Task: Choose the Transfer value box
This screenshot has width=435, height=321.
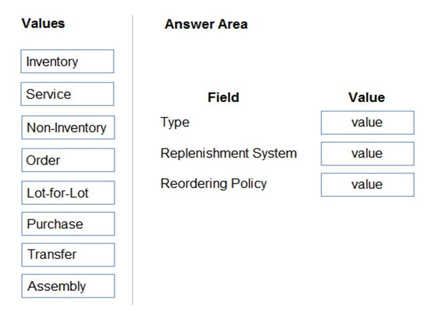Action: coord(68,255)
